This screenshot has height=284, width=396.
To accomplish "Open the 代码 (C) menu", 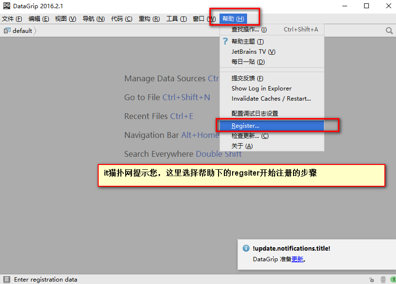I will [121, 19].
